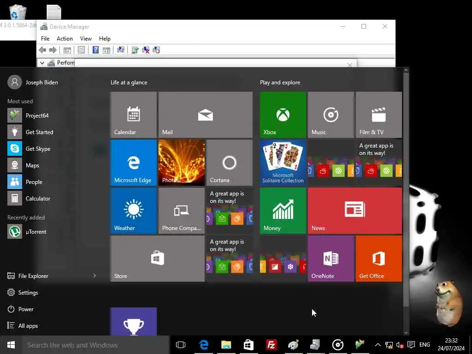Open the Mail tile
The width and height of the screenshot is (472, 354).
[206, 115]
